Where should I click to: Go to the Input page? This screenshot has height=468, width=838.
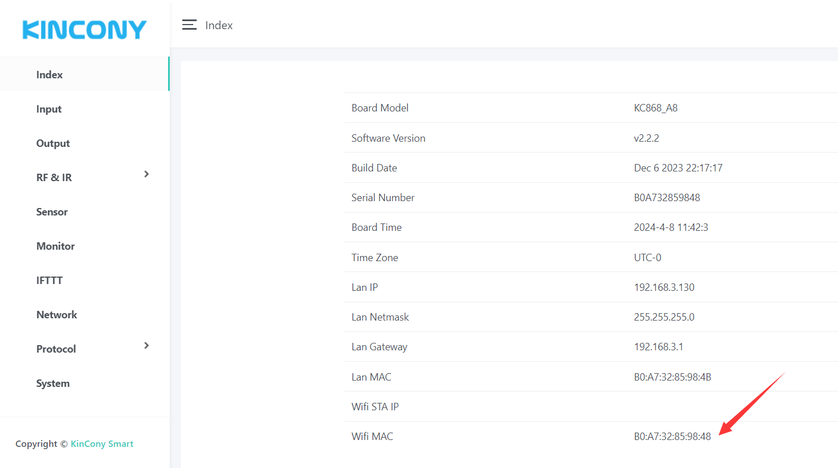tap(49, 109)
